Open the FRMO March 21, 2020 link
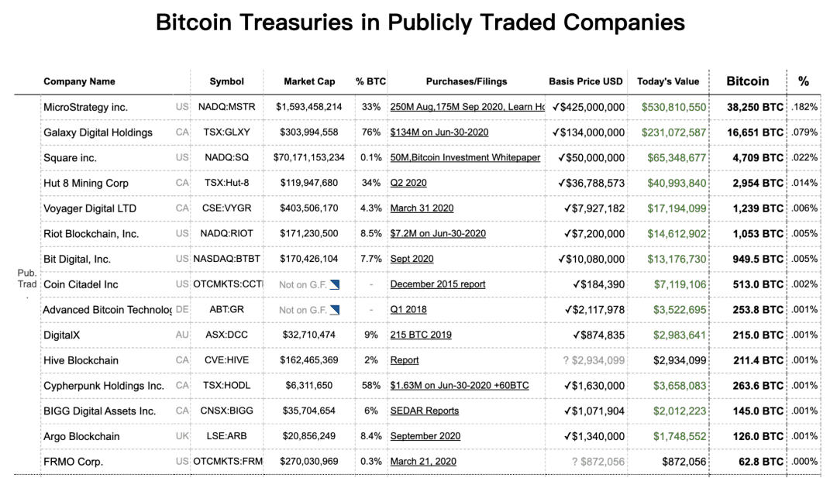Image resolution: width=837 pixels, height=478 pixels. coord(423,462)
